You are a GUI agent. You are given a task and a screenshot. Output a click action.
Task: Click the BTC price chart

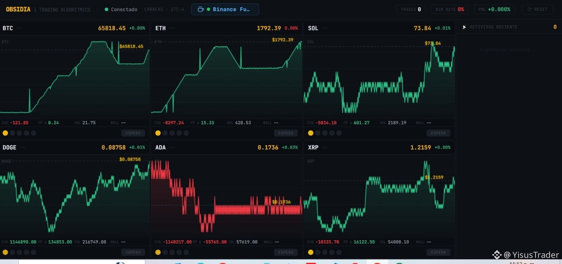(74, 77)
